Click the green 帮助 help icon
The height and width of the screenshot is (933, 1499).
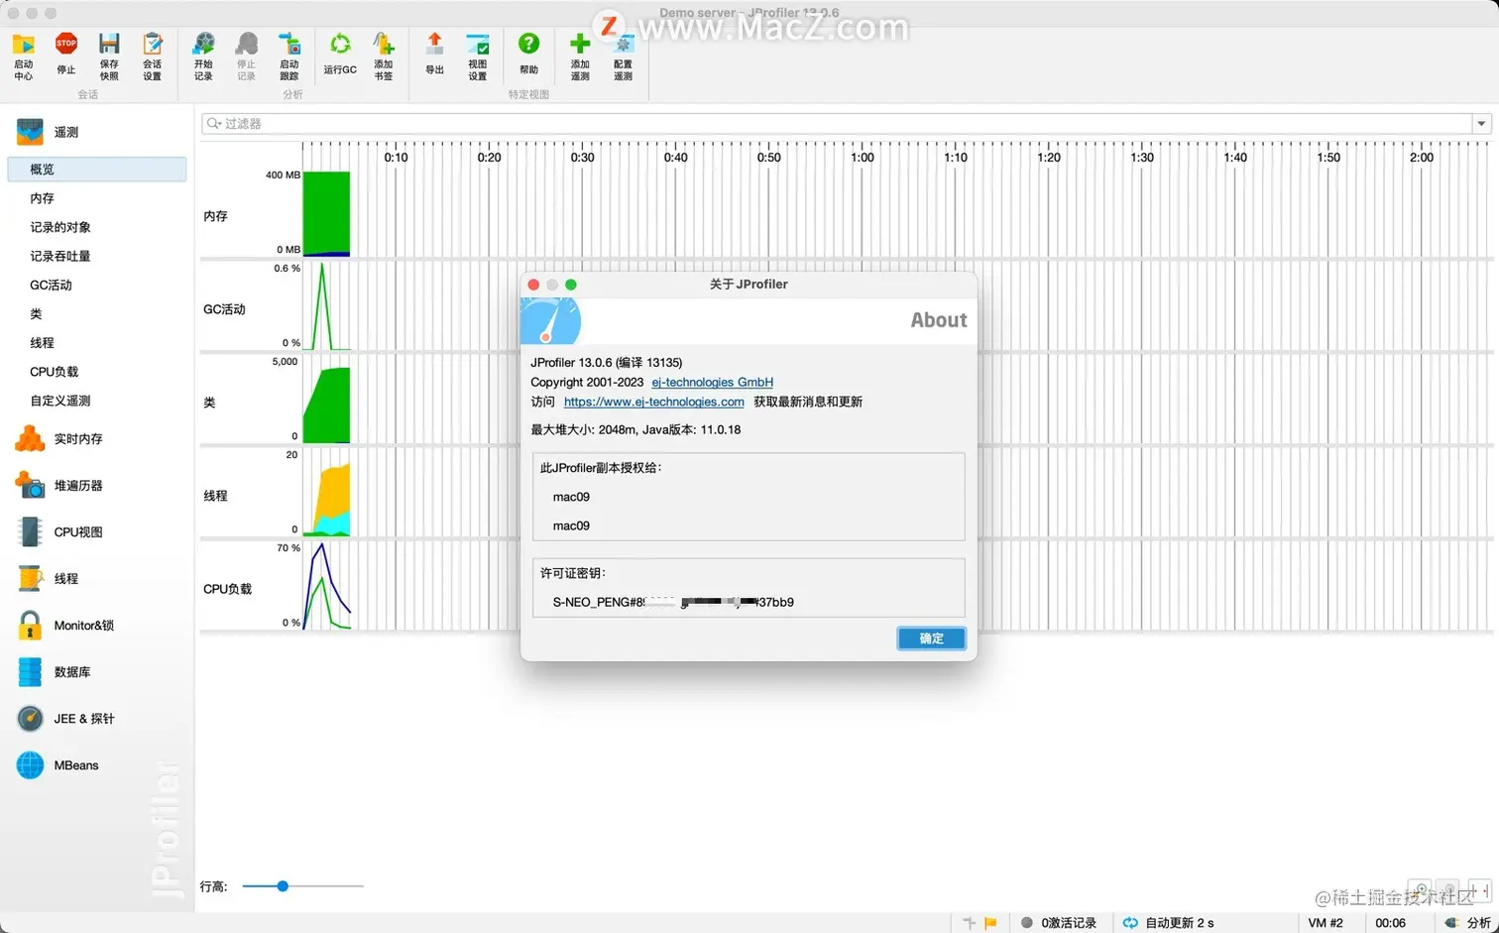pos(528,45)
